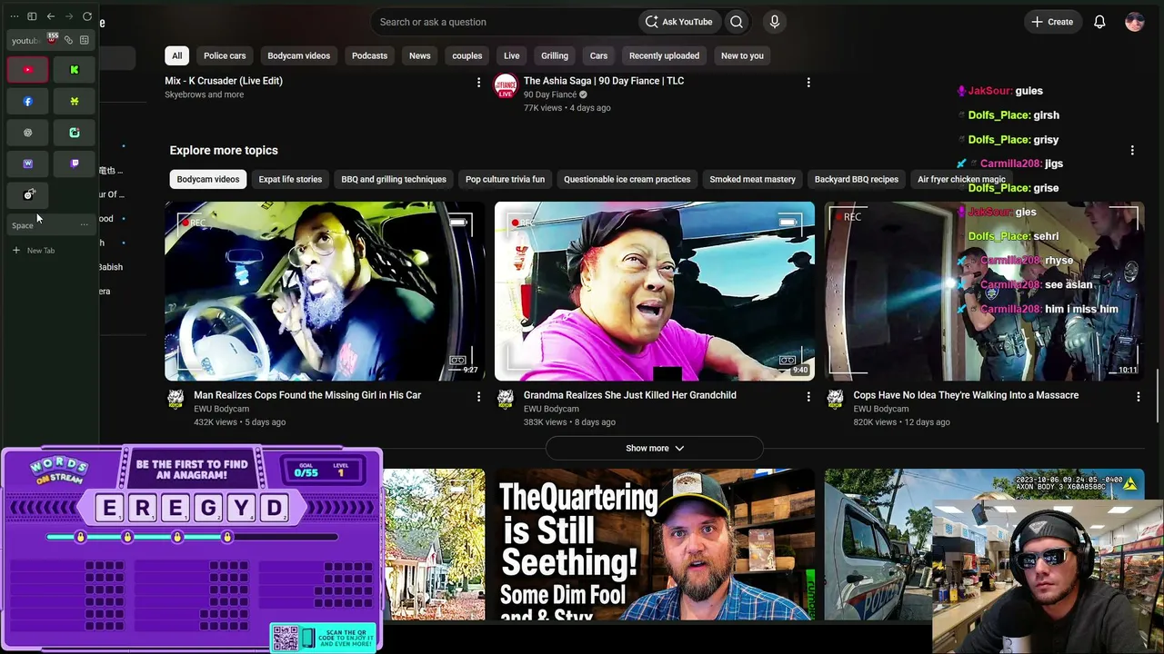Open the site controls icon beside the URL
This screenshot has height=654, width=1164.
point(85,40)
